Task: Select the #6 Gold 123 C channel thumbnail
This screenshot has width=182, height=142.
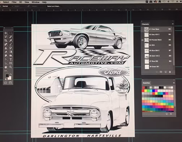Action: [147, 56]
